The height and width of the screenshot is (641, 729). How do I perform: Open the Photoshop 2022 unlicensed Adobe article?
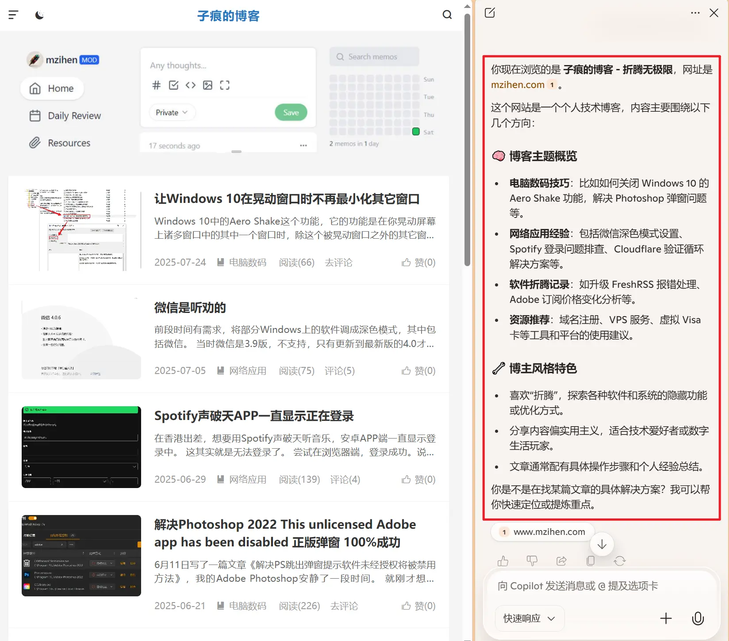(x=285, y=533)
